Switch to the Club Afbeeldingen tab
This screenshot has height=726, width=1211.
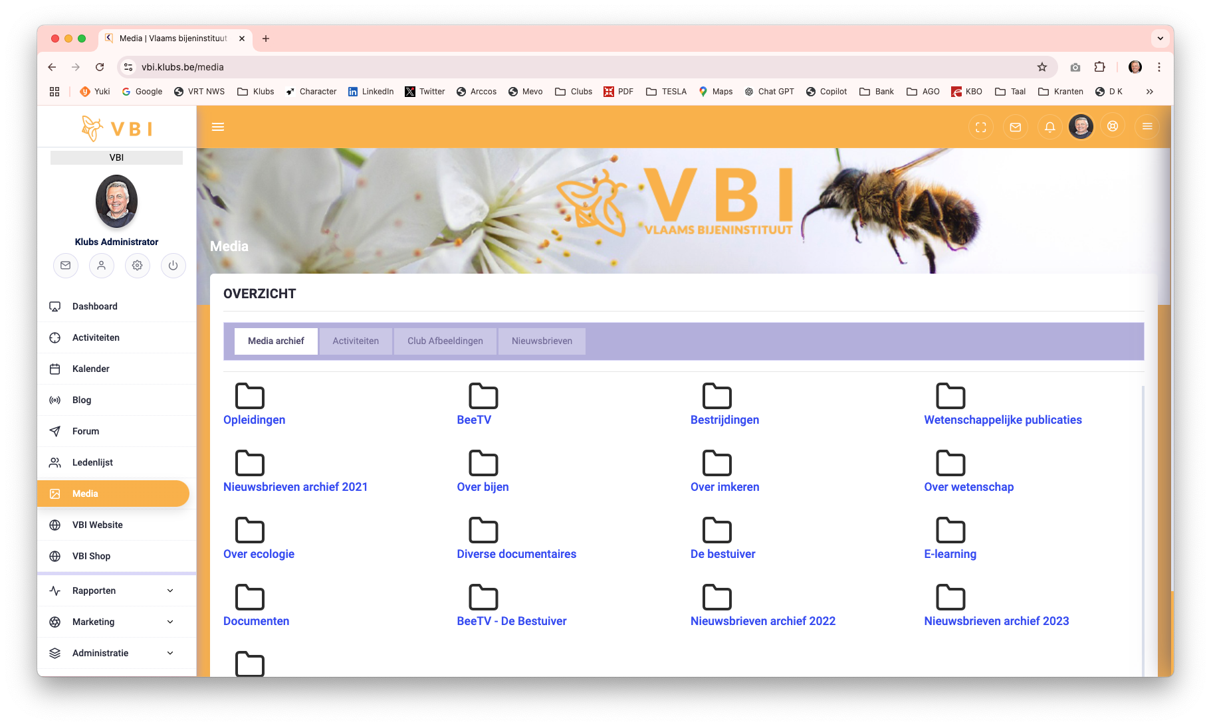[445, 341]
